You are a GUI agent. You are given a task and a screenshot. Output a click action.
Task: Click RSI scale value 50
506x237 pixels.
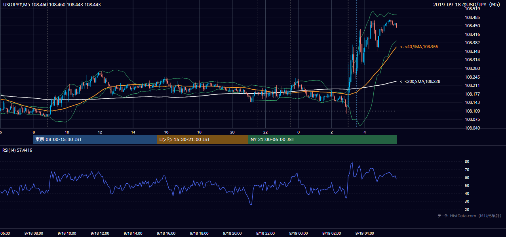click(x=467, y=185)
